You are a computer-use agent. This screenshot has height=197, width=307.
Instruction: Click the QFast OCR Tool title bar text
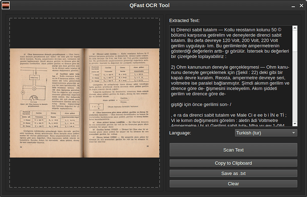point(153,6)
